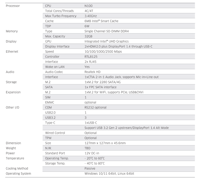Select the Passive cooling method value
200x183 pixels.
[90, 169]
